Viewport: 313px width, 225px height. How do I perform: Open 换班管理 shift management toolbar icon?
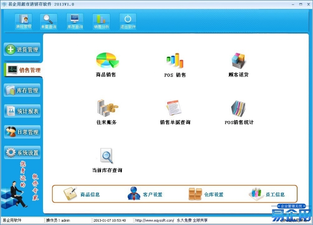coord(23,21)
